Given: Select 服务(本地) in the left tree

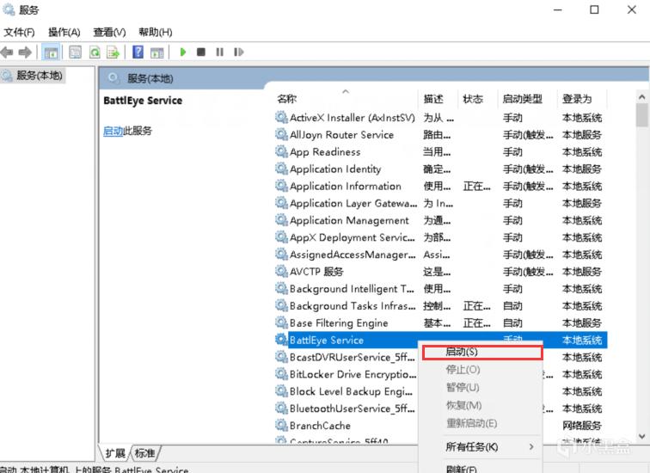Looking at the screenshot, I should 39,76.
